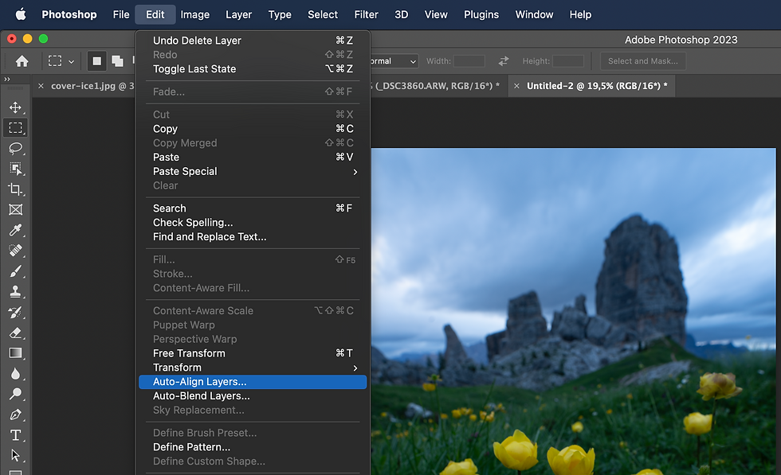Select the Rectangular Marquee tool
The height and width of the screenshot is (475, 781).
(15, 128)
